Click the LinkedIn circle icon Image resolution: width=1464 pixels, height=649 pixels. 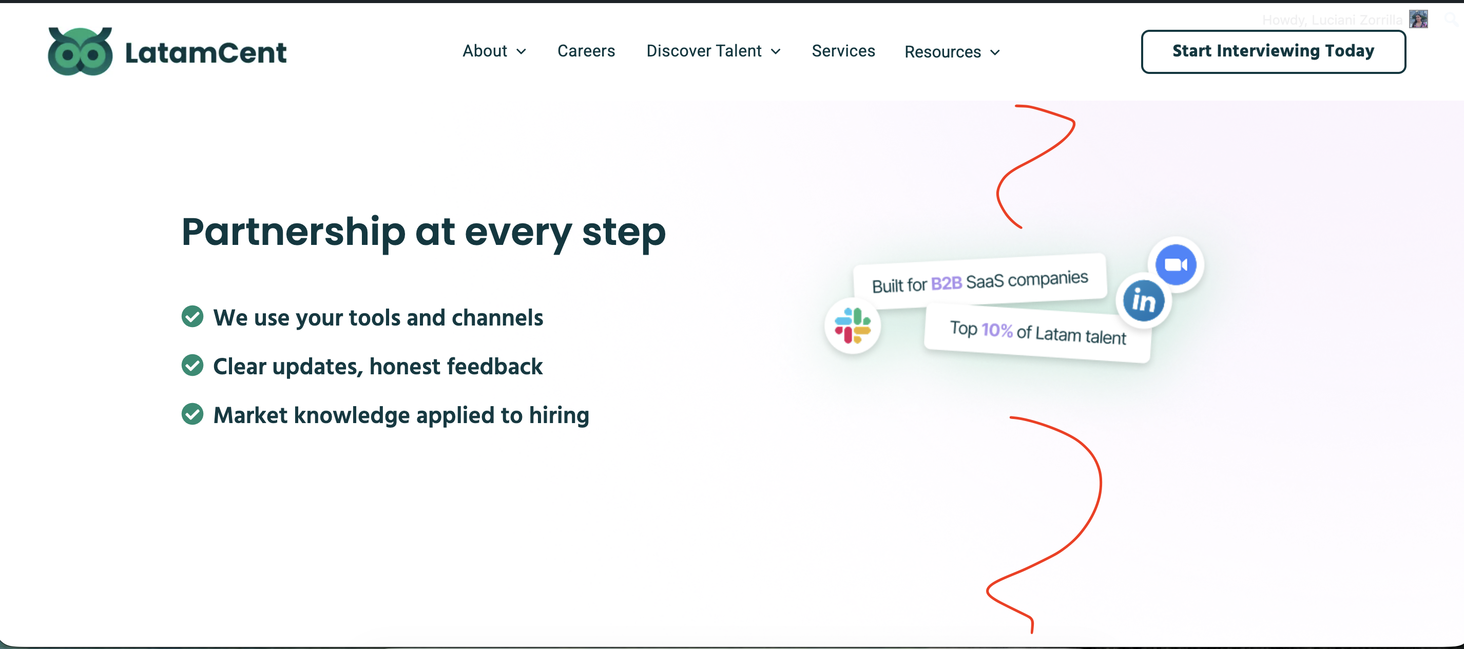click(x=1144, y=301)
